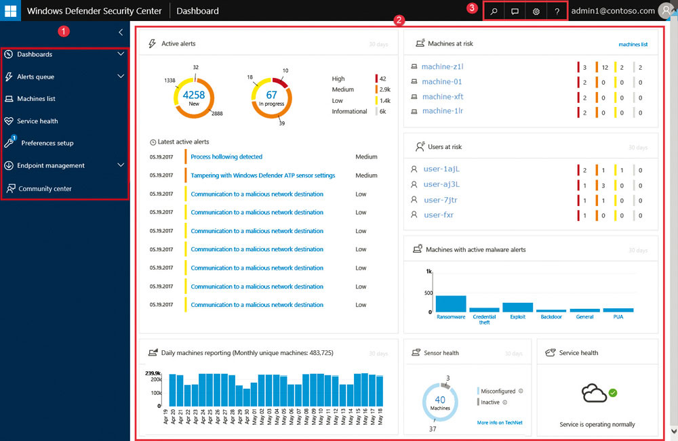Open machine-01 in Machines at risk
The image size is (678, 441).
click(x=441, y=82)
